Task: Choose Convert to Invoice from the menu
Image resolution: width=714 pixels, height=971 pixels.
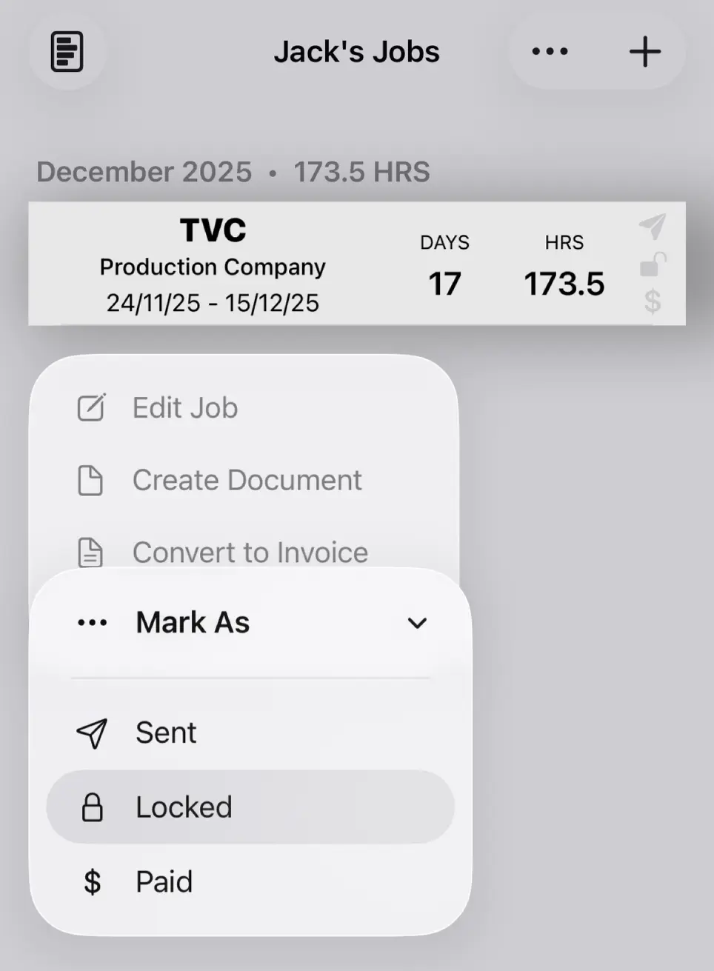Action: (x=250, y=553)
